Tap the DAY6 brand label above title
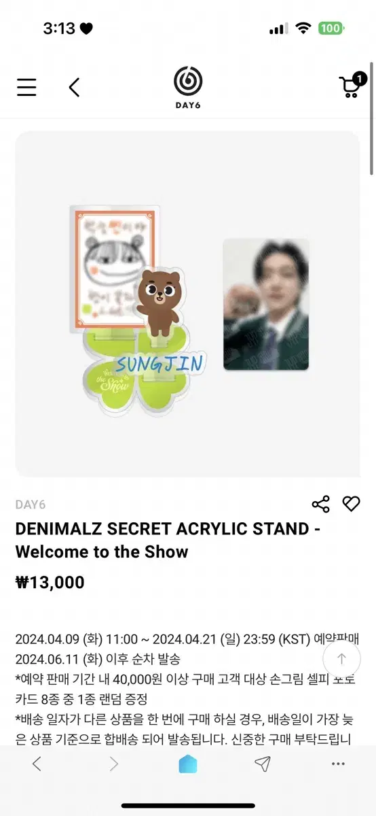Image resolution: width=376 pixels, height=816 pixels. coord(31,505)
